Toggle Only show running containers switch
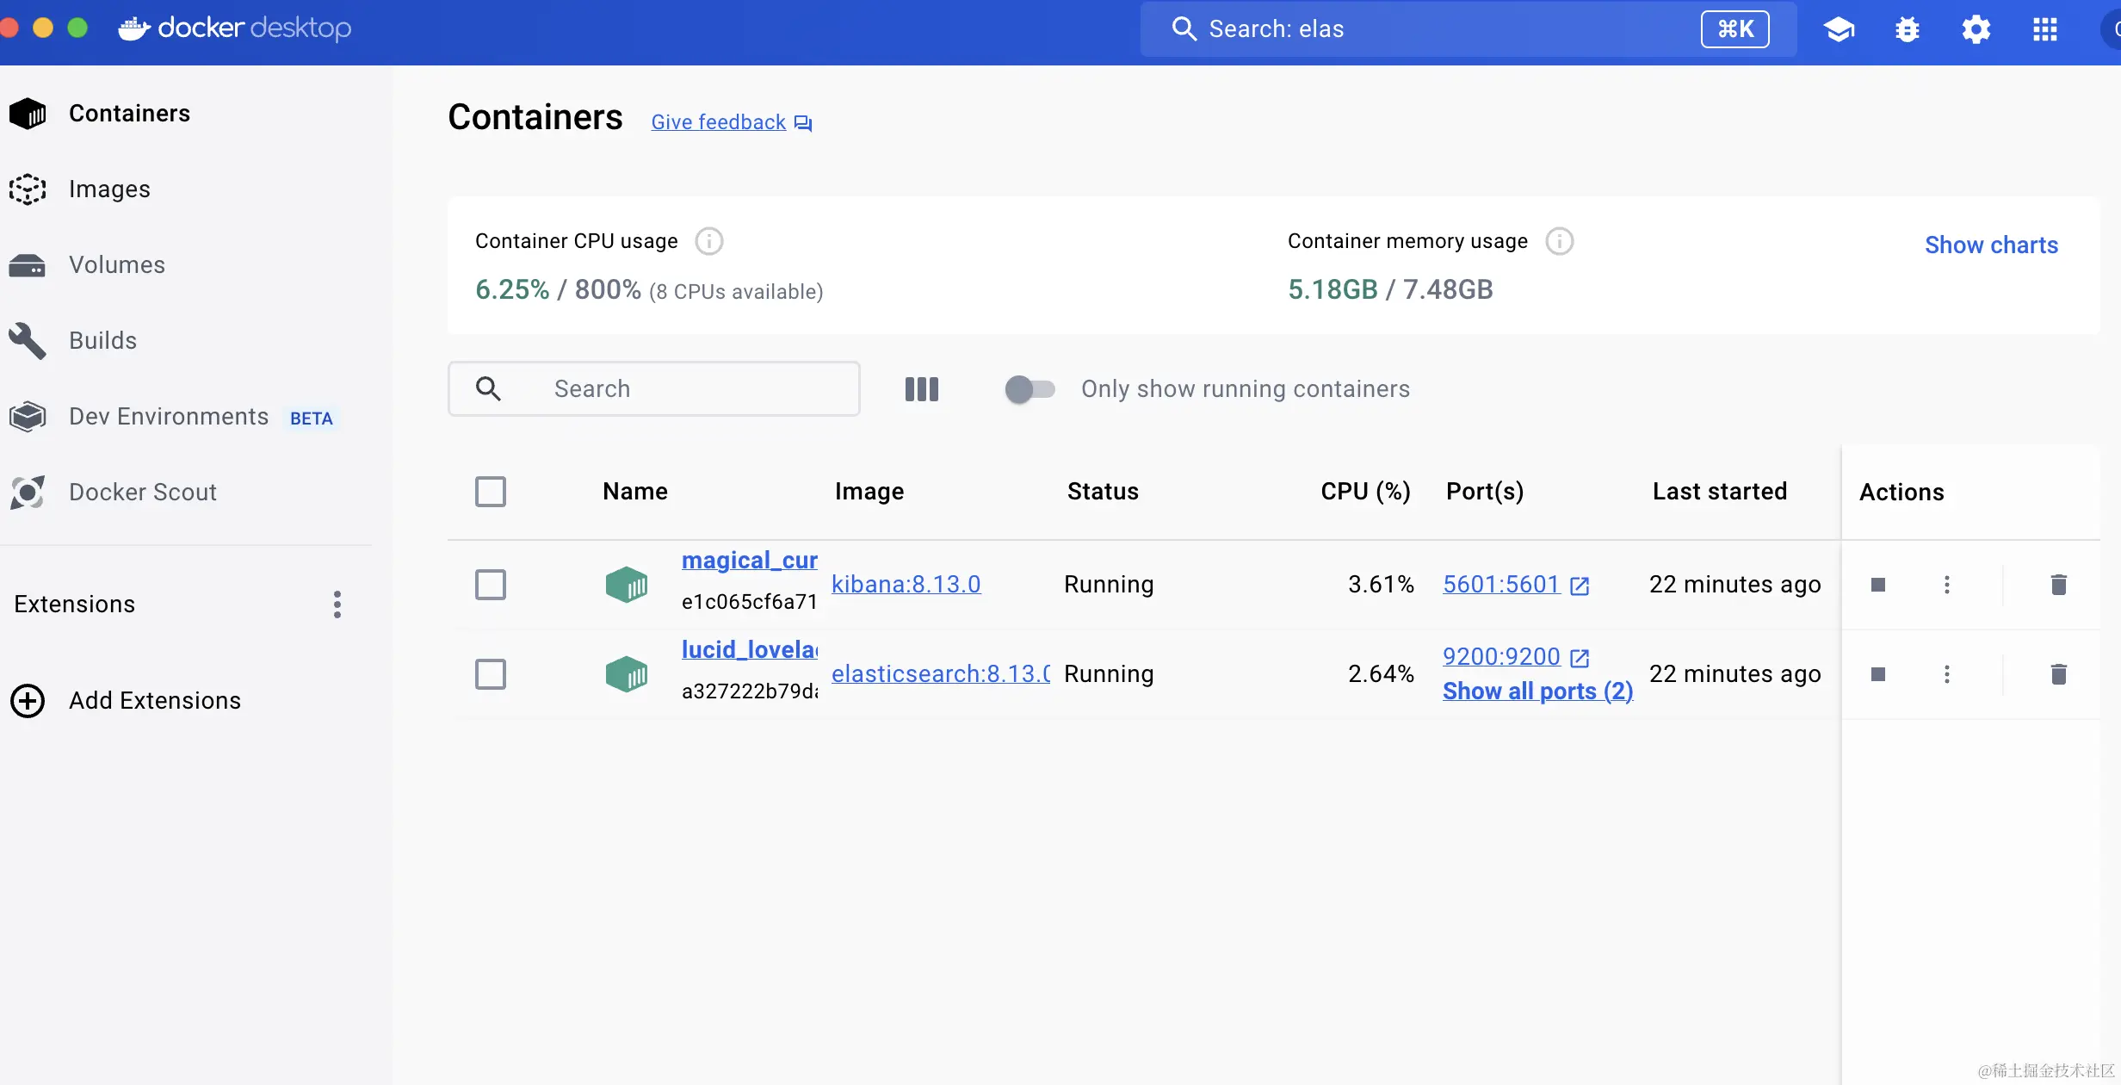The width and height of the screenshot is (2121, 1085). coord(1030,389)
